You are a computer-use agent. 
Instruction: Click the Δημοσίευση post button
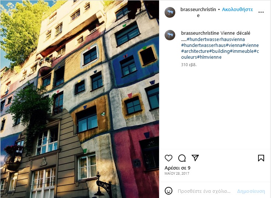pos(251,191)
